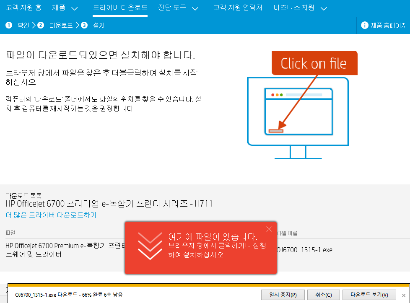Click step 1 circle icon for 확인
The image size is (410, 303).
pyautogui.click(x=9, y=26)
